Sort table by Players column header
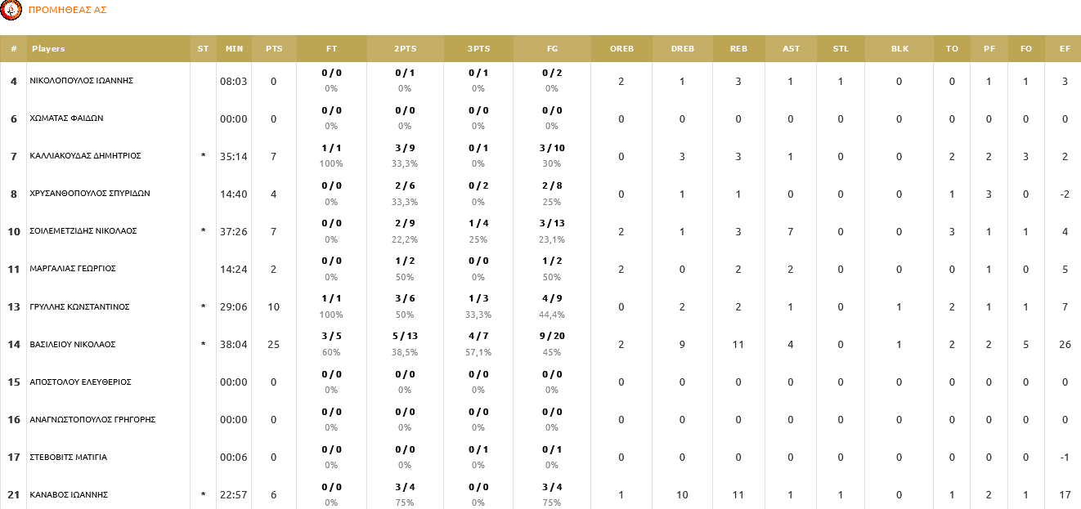Screen dimensions: 1081x509 point(48,49)
